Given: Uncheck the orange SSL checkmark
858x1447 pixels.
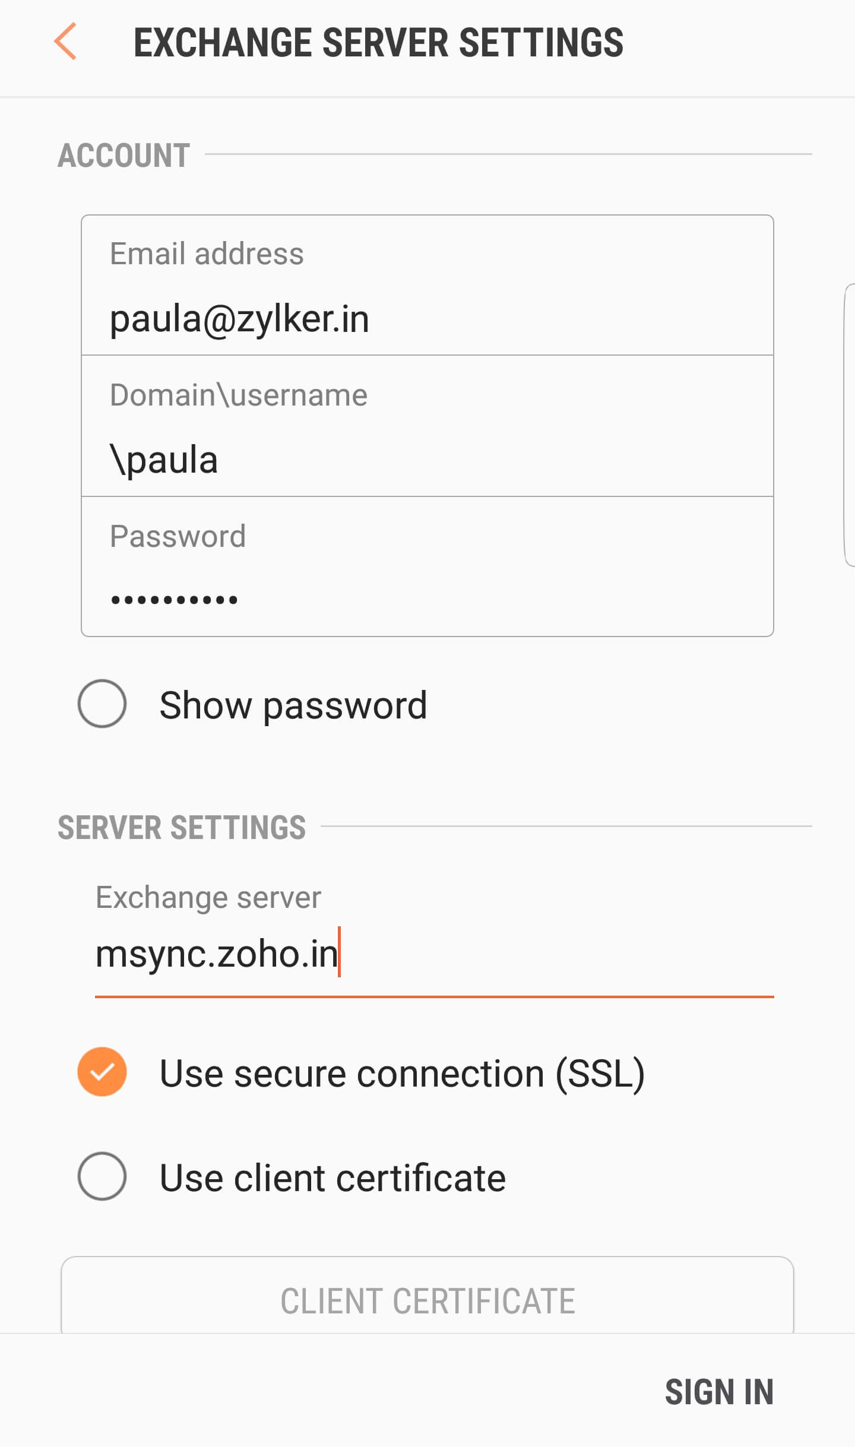Looking at the screenshot, I should click(102, 1072).
